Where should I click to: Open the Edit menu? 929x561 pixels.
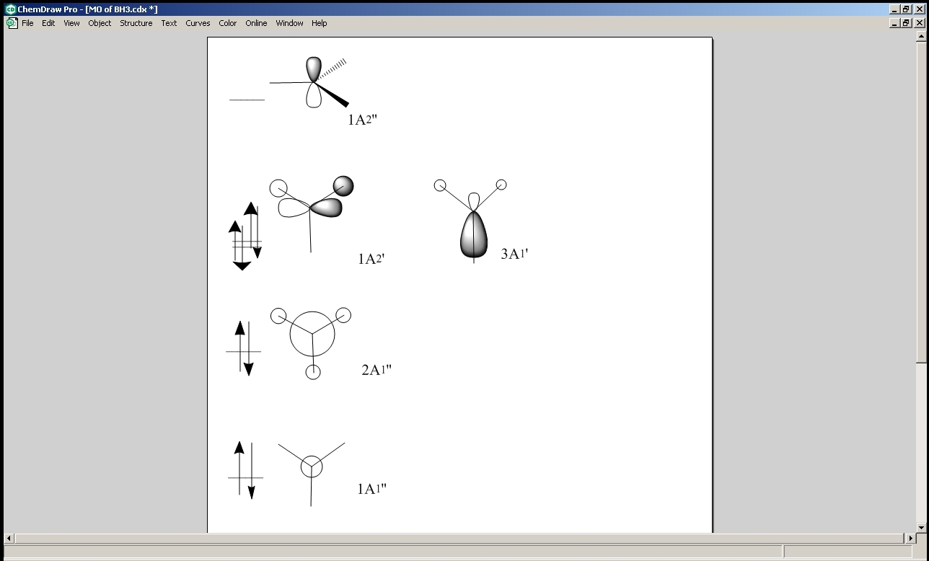pos(48,23)
